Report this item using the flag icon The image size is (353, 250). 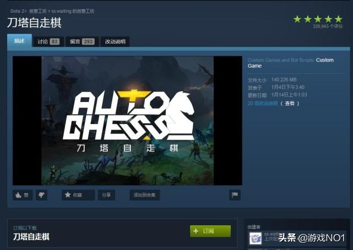pyautogui.click(x=235, y=195)
